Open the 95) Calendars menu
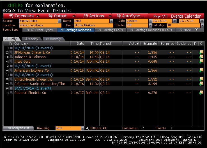The height and width of the screenshot is (148, 207). point(21,16)
